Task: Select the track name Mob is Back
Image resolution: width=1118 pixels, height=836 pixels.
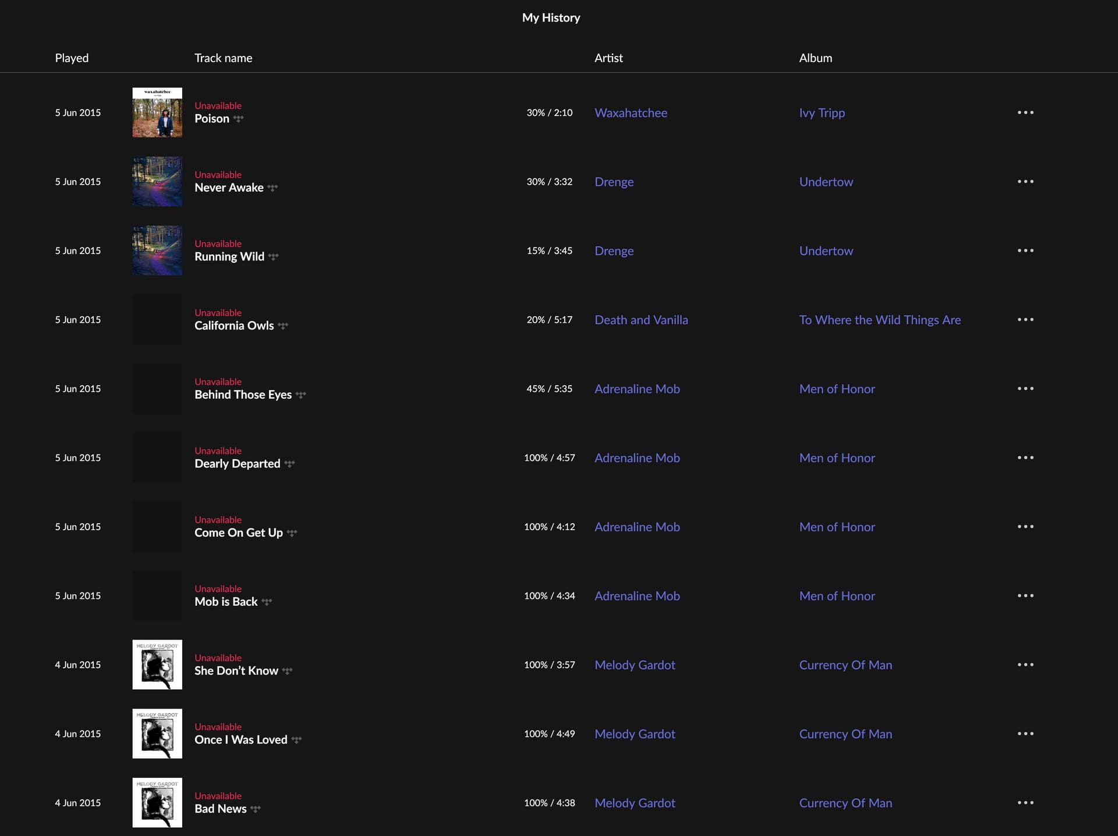Action: point(226,602)
